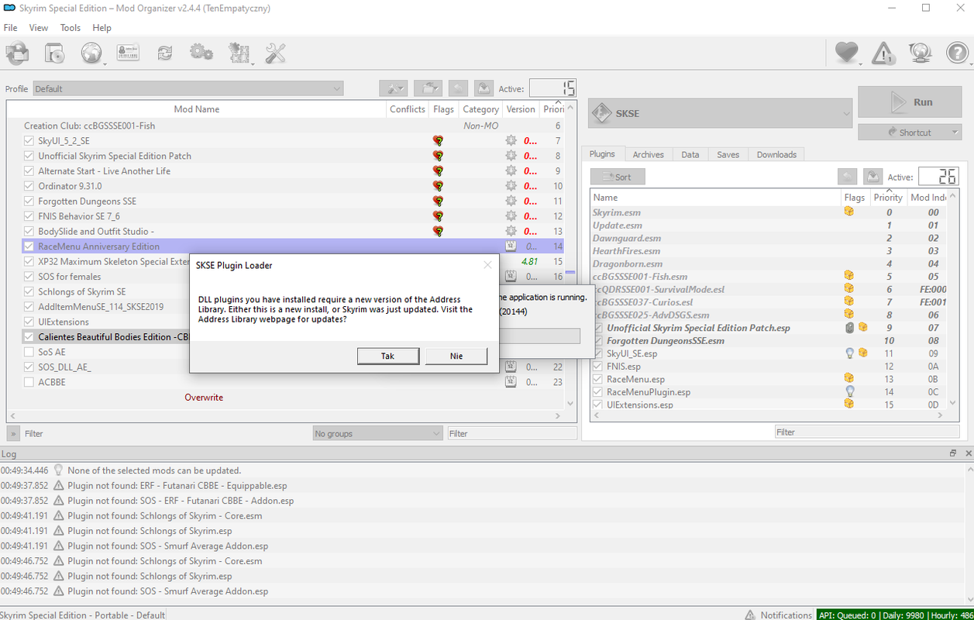Open the SKSE executable dropdown
Viewport: 974px width, 620px height.
pyautogui.click(x=721, y=113)
